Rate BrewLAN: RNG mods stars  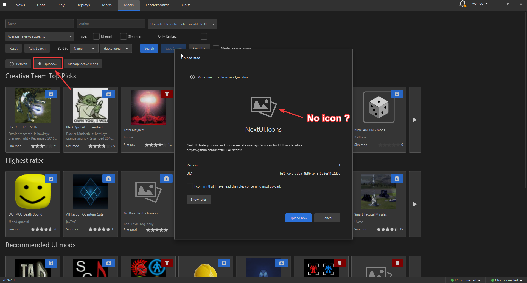[389, 145]
